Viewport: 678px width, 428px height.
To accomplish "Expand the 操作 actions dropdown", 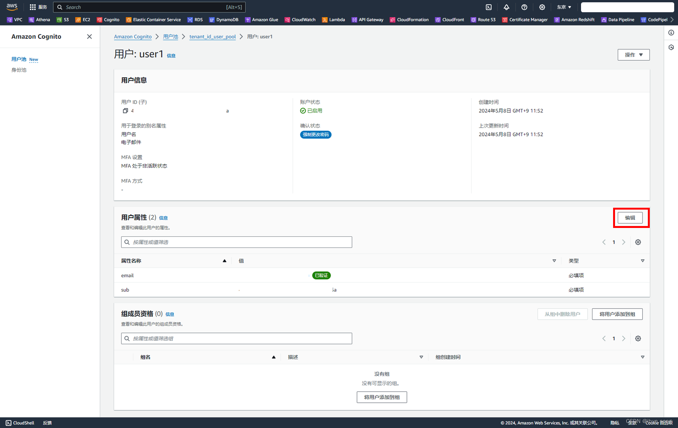I will 634,55.
